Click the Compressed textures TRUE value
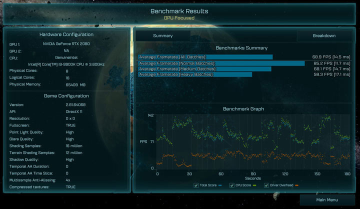Viewport: 360px width, 209px height. click(70, 187)
